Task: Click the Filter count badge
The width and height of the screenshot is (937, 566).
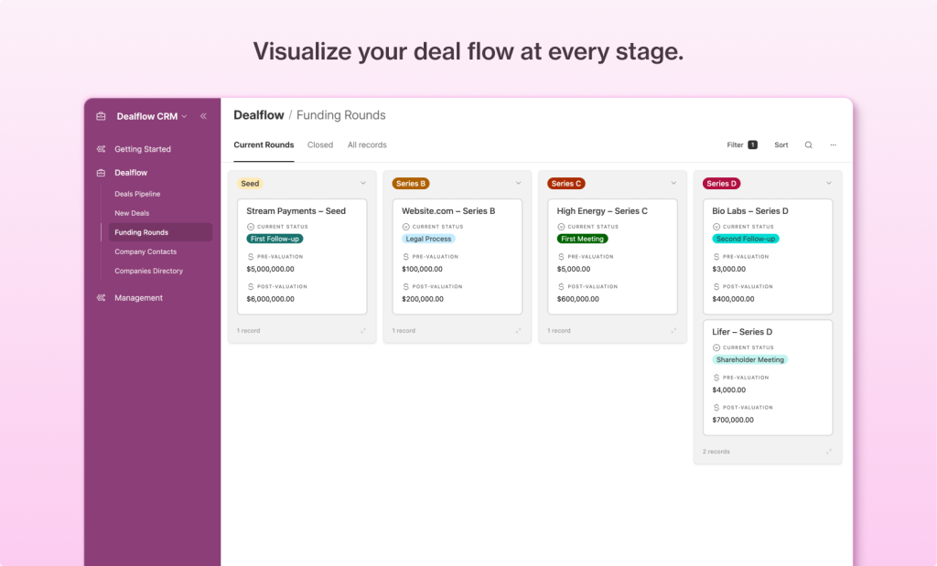Action: pos(753,144)
